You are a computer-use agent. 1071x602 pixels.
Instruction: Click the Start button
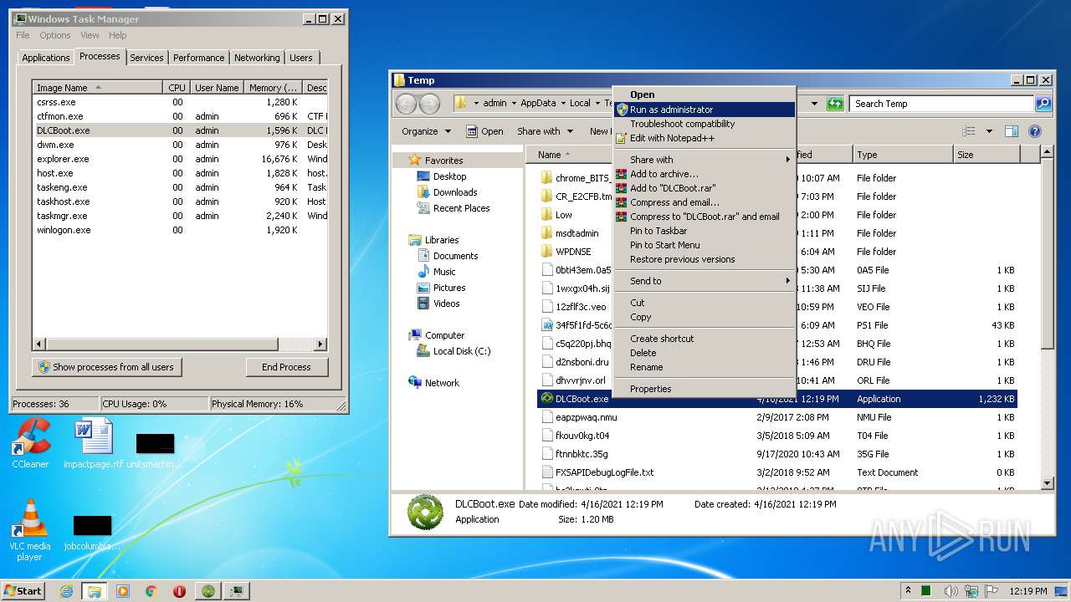pos(23,591)
